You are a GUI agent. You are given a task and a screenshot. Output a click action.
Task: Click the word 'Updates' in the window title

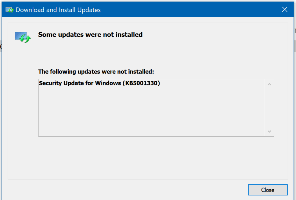pos(89,10)
